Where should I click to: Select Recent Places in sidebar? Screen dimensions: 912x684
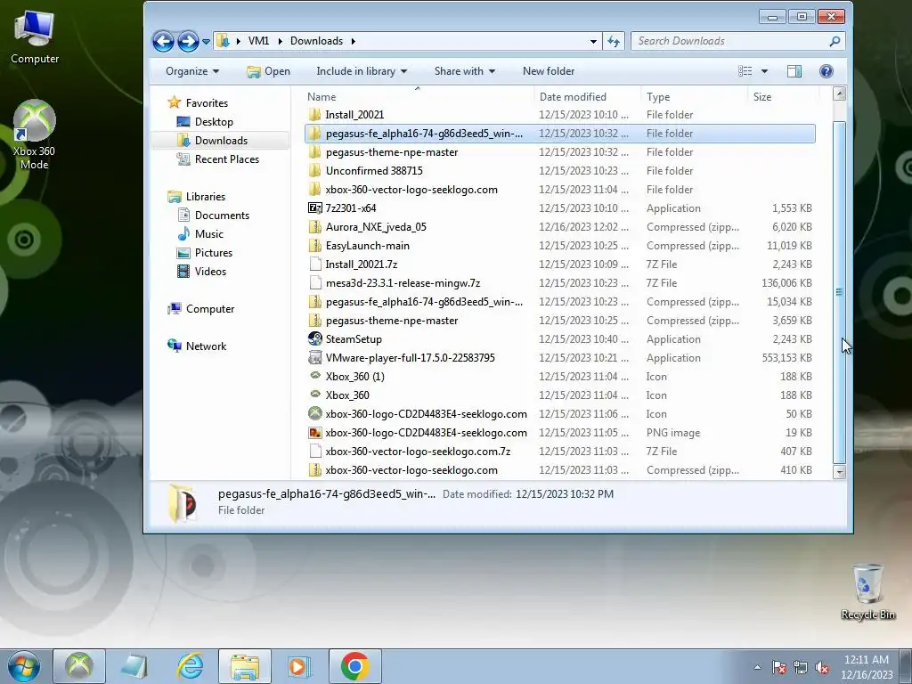pos(227,159)
